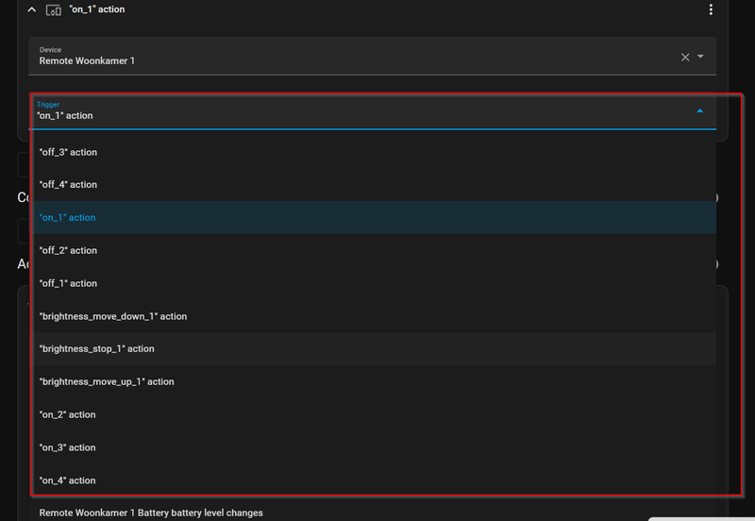Select "off_4" action from the list
Viewport: 755px width, 521px height.
pos(374,185)
